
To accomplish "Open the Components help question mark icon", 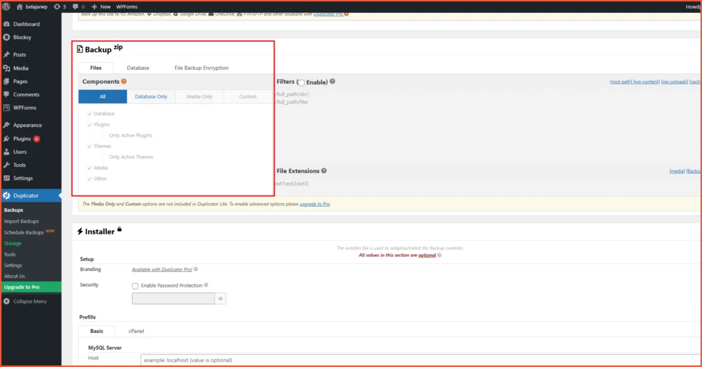I will tap(123, 81).
